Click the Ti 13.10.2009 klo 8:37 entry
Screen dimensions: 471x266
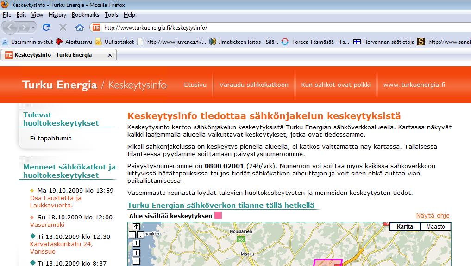coord(72,263)
